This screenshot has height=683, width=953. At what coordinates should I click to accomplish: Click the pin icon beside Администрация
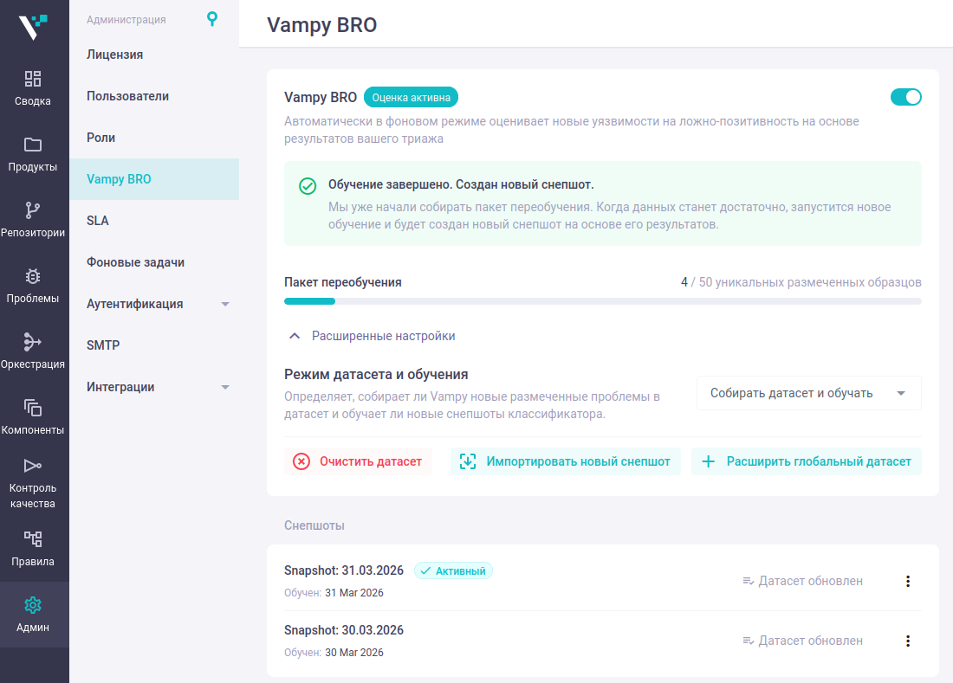click(x=212, y=19)
